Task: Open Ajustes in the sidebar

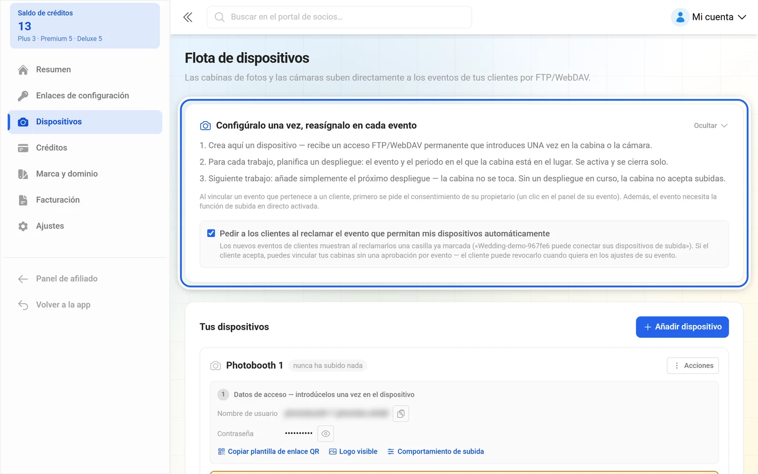Action: [x=85, y=226]
